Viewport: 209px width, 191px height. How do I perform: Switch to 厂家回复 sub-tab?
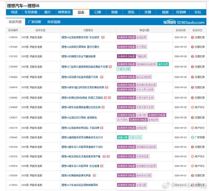35,22
